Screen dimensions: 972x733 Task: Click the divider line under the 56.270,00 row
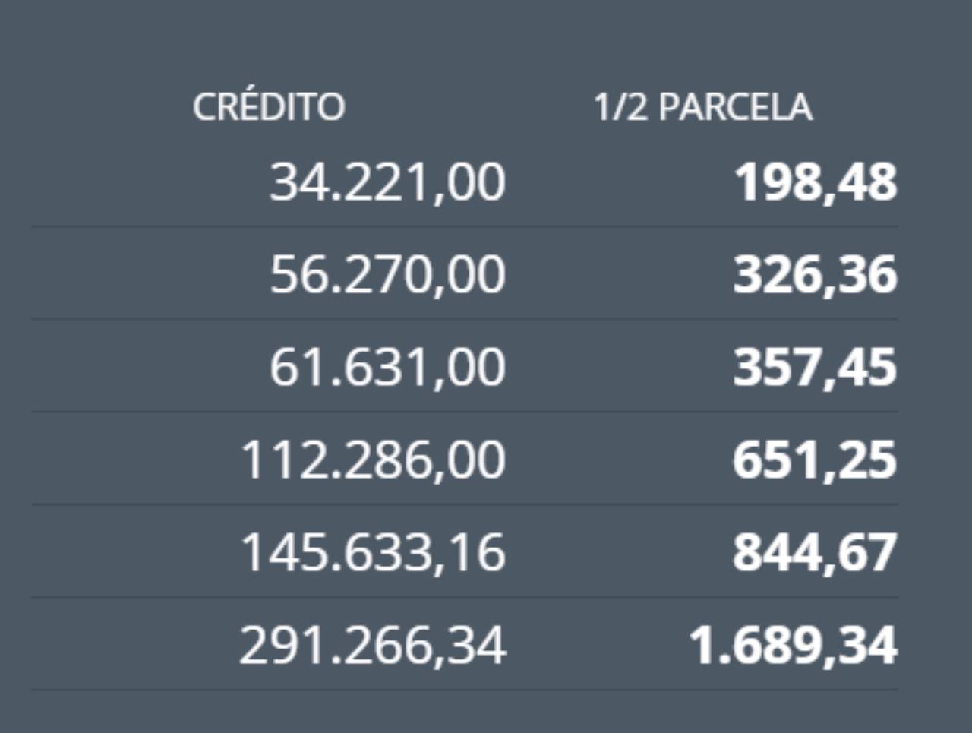465,319
